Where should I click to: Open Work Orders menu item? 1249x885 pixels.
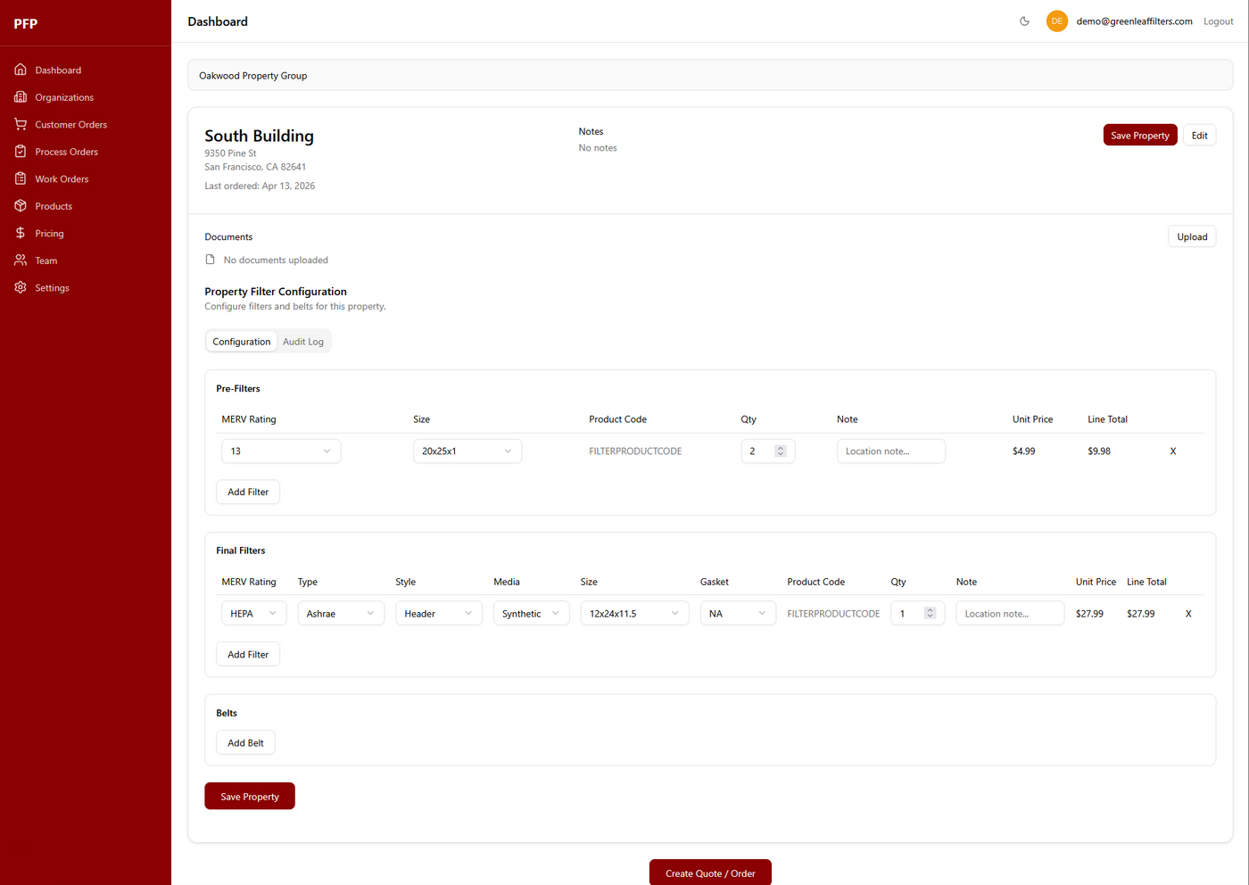(62, 179)
